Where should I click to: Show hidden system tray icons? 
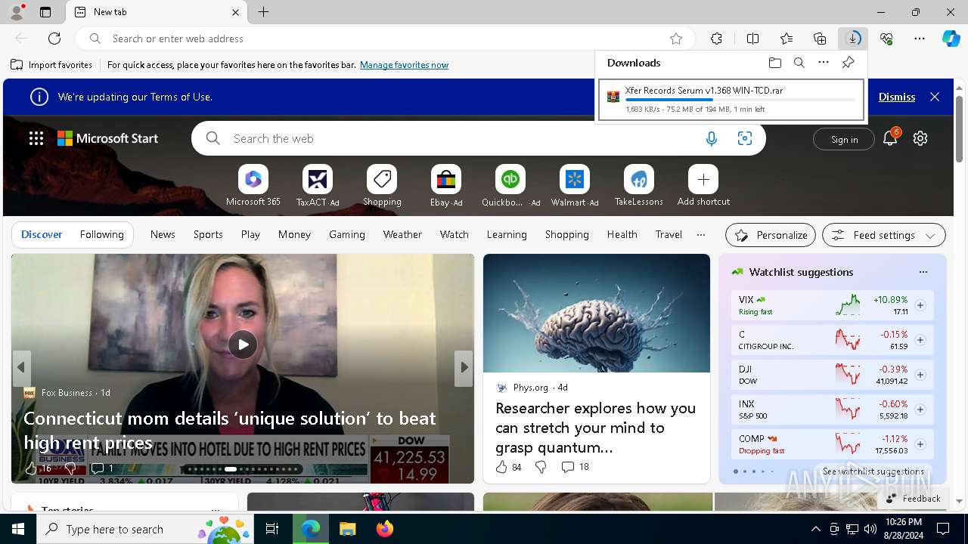point(815,529)
